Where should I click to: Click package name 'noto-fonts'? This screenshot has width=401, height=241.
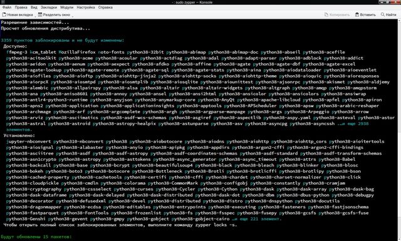coord(112,52)
